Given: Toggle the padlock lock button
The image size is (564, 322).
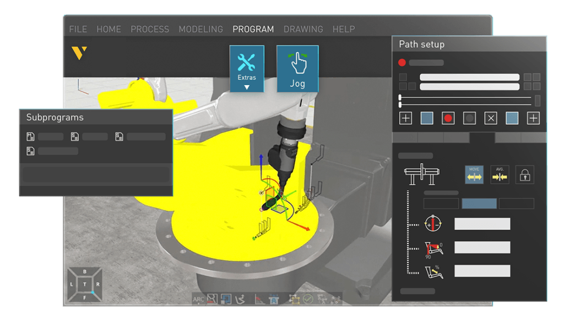Looking at the screenshot, I should 525,174.
